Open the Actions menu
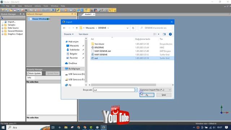This screenshot has height=130, width=231. [38, 6]
